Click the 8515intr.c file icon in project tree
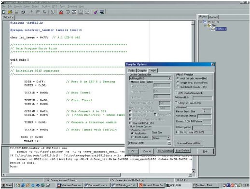Screen dimensions: 250x189 pyautogui.click(x=213, y=29)
